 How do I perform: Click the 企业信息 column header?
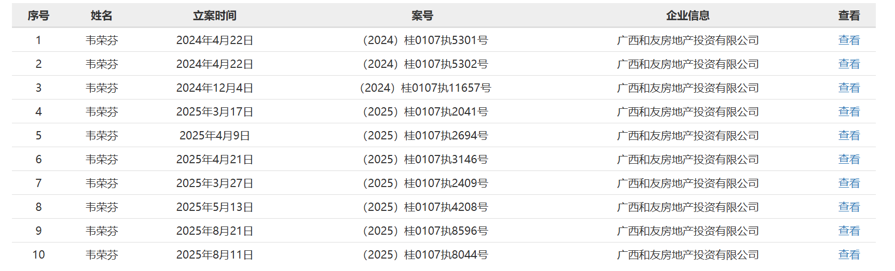point(687,16)
